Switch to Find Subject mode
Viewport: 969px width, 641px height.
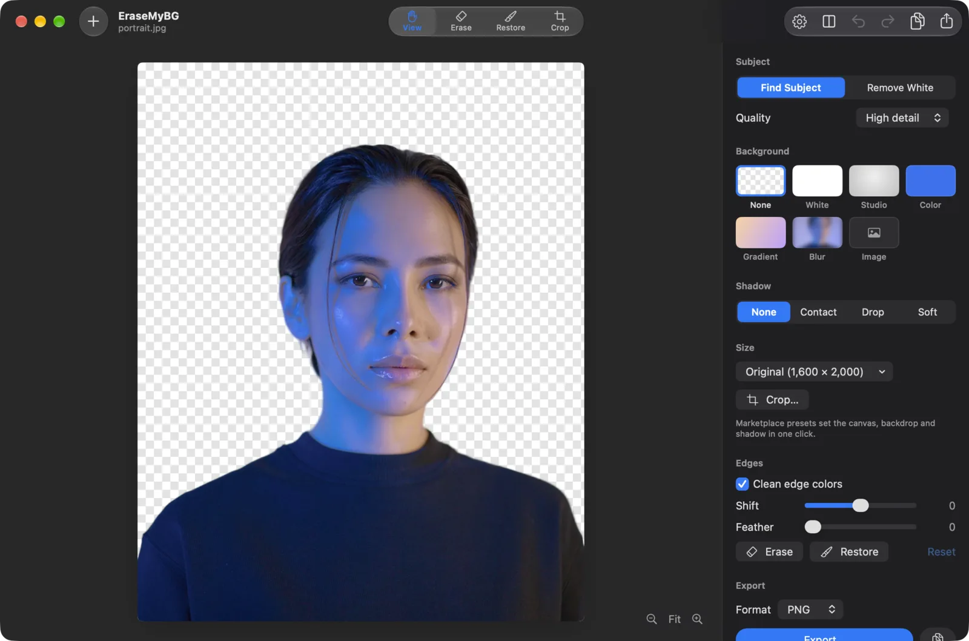point(790,88)
